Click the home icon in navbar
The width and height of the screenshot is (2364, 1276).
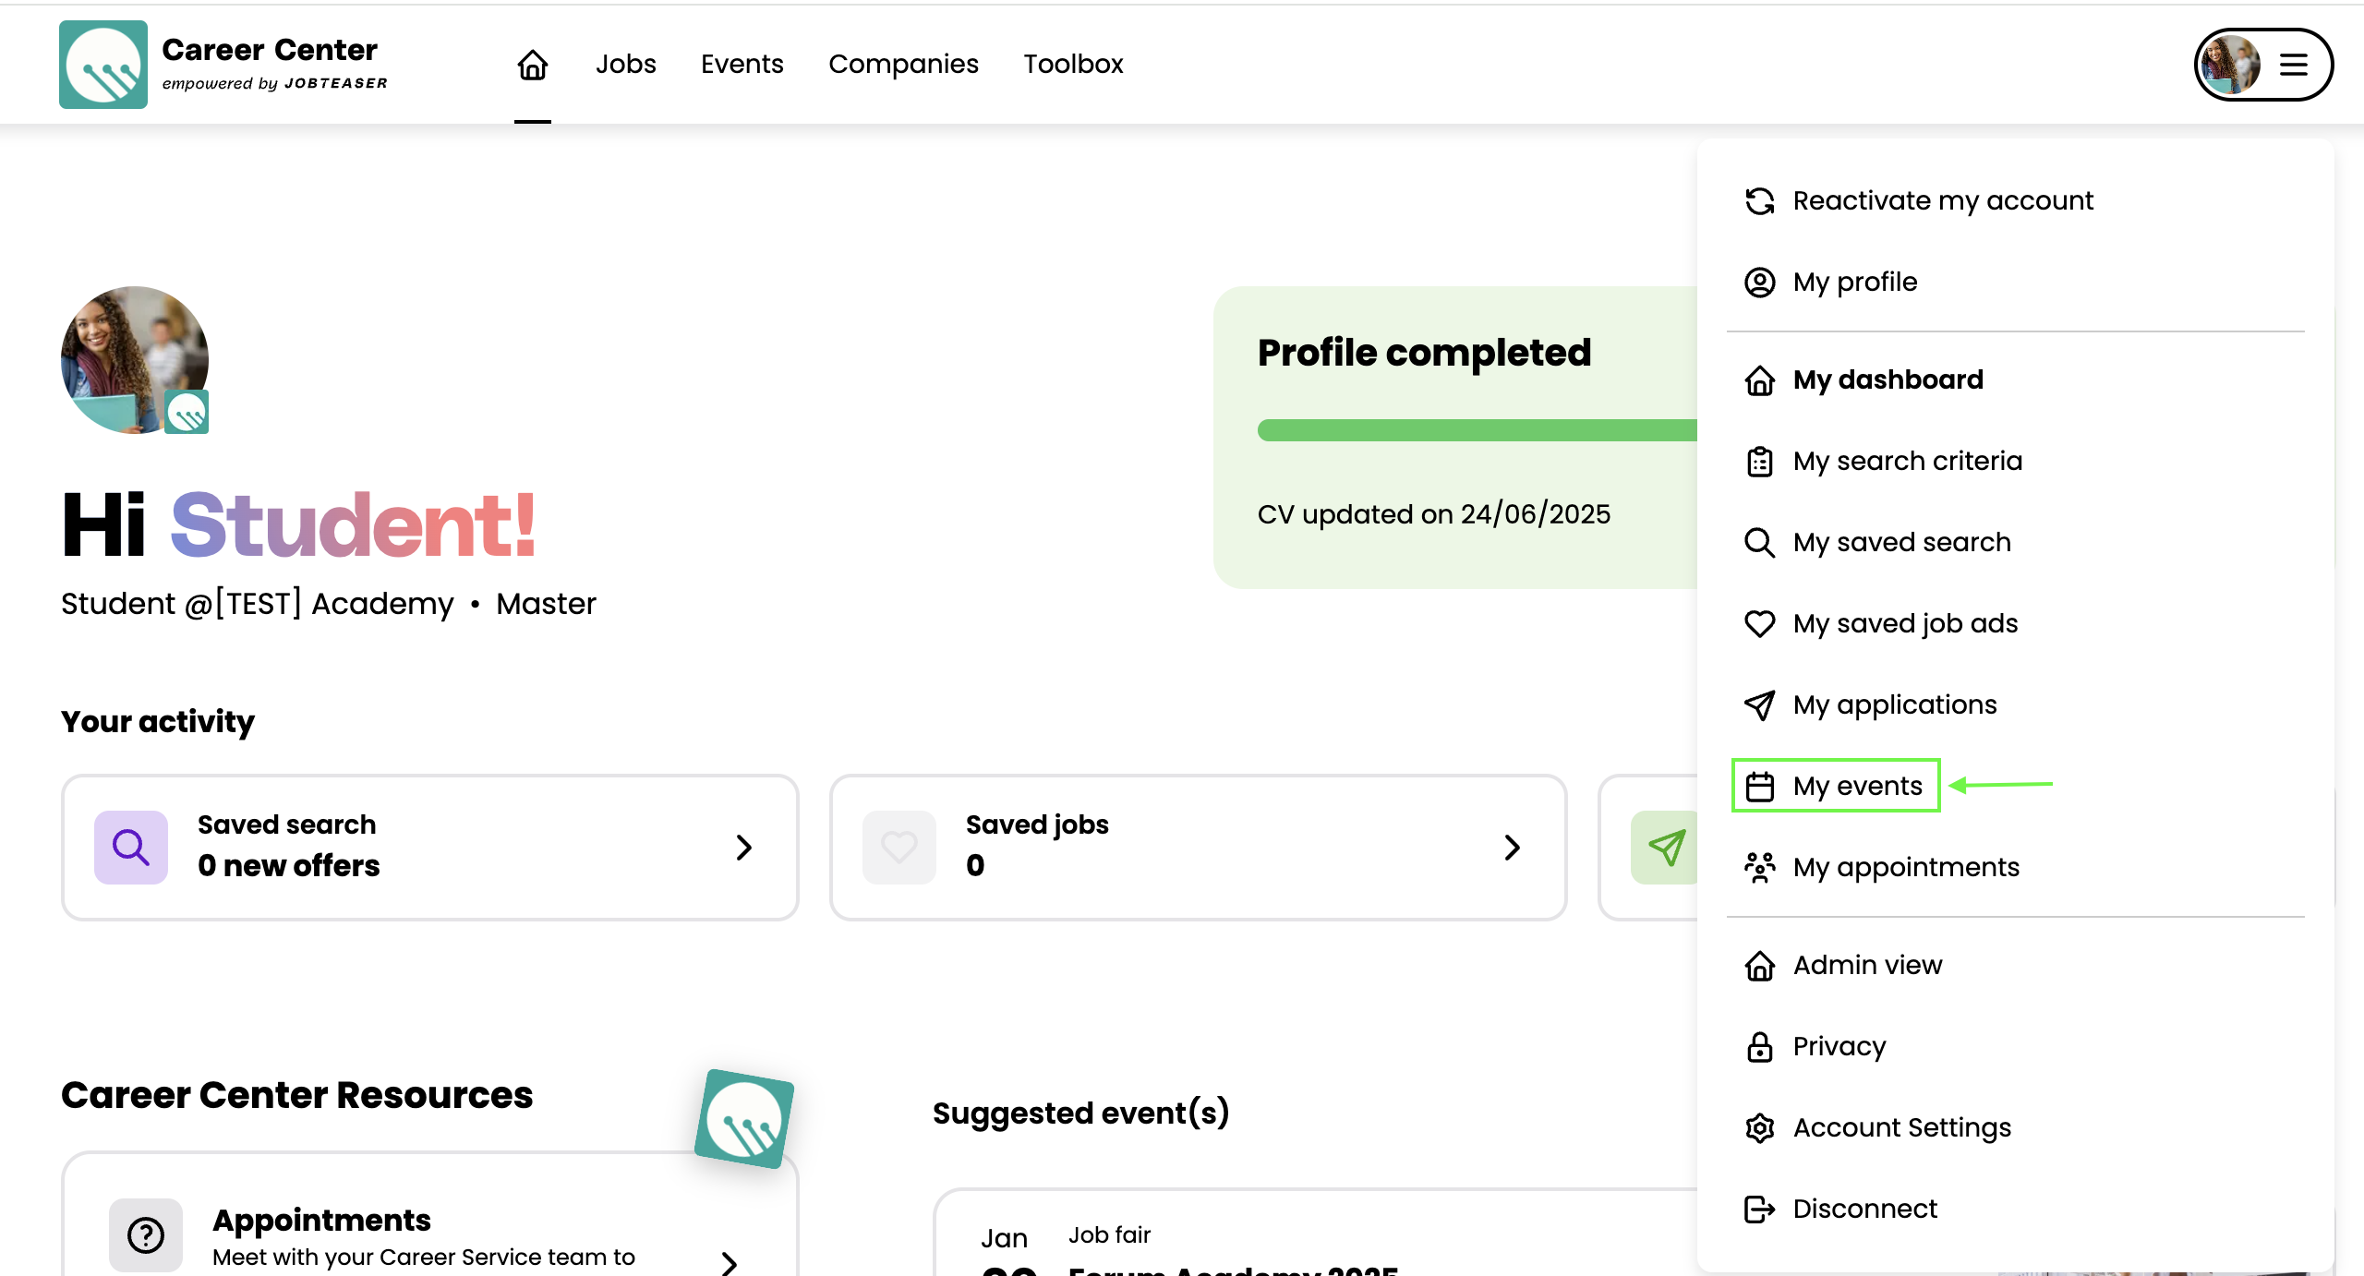(x=533, y=65)
